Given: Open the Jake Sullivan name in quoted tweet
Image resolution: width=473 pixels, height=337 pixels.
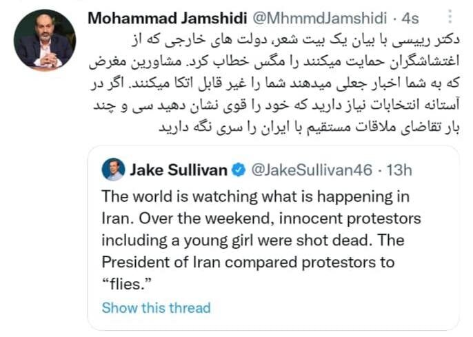Looking at the screenshot, I should [175, 169].
